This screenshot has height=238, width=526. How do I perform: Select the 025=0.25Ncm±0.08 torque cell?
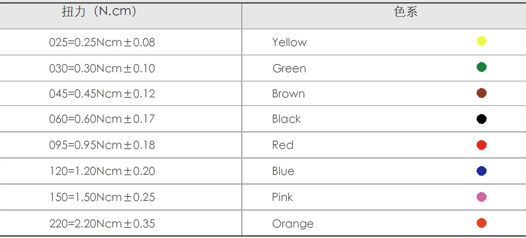click(102, 42)
